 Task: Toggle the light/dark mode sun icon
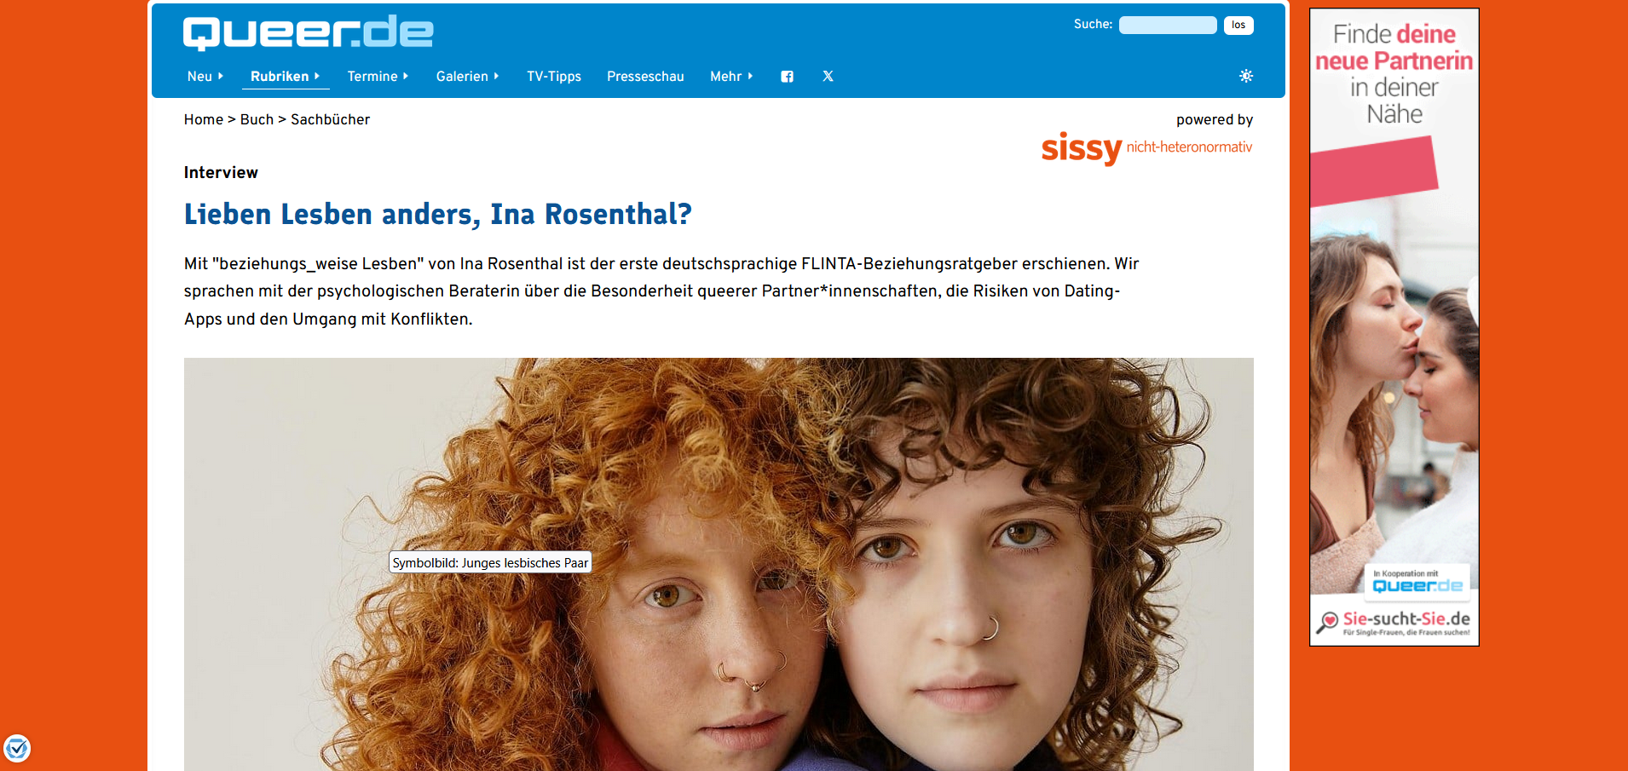[x=1246, y=76]
